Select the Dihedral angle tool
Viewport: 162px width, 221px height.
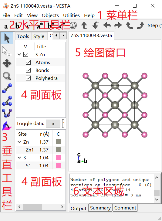click(x=7, y=113)
